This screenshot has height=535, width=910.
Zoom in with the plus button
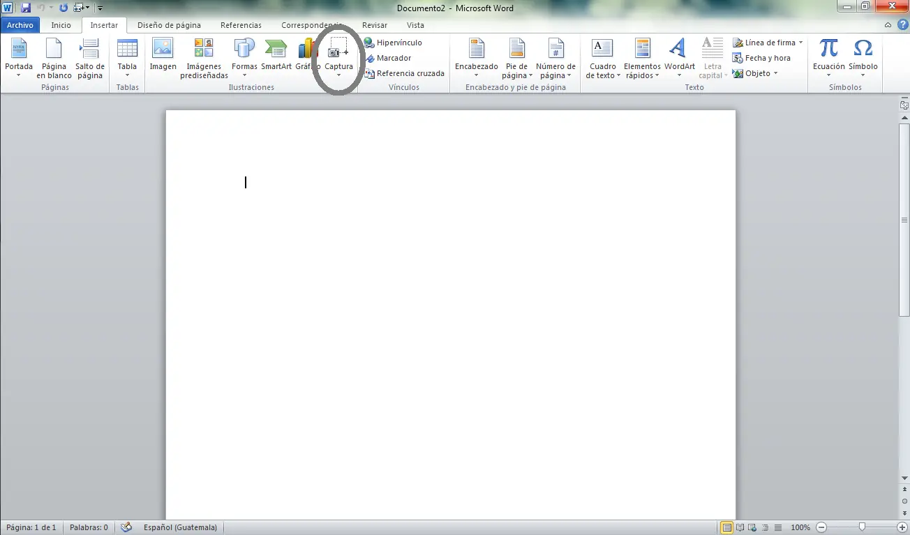[902, 527]
